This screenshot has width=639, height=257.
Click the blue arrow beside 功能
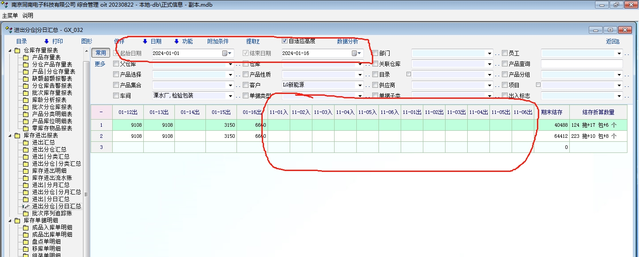176,41
